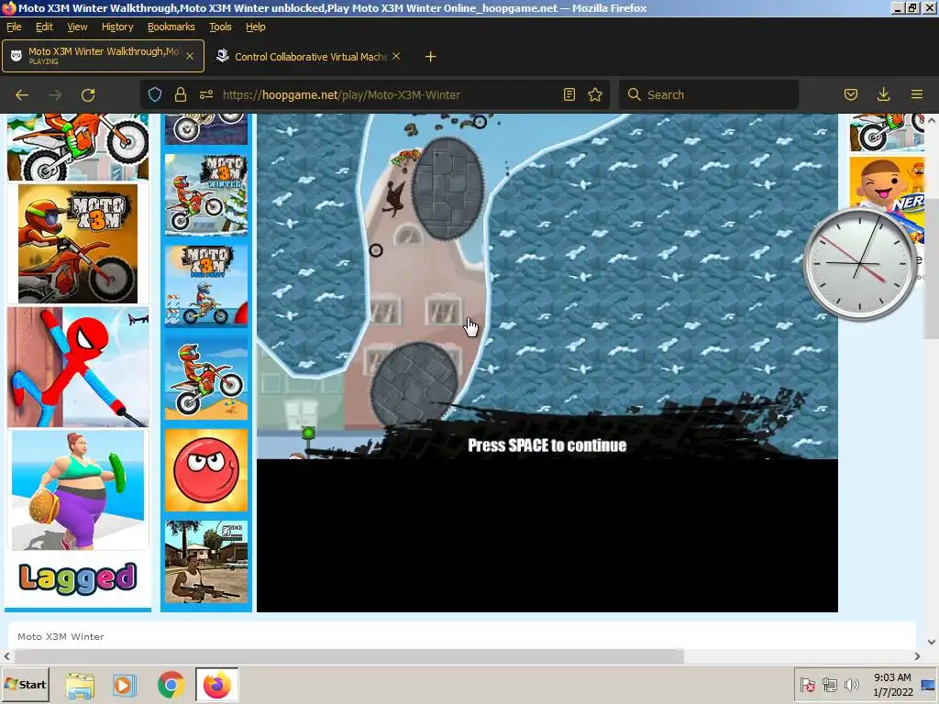
Task: Open the Save to Pocket icon
Action: (x=850, y=94)
